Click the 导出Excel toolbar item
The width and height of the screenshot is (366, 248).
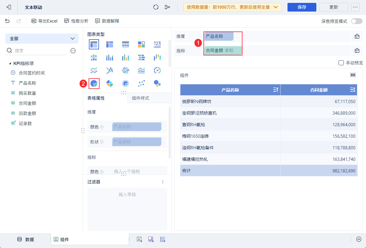tap(44, 21)
